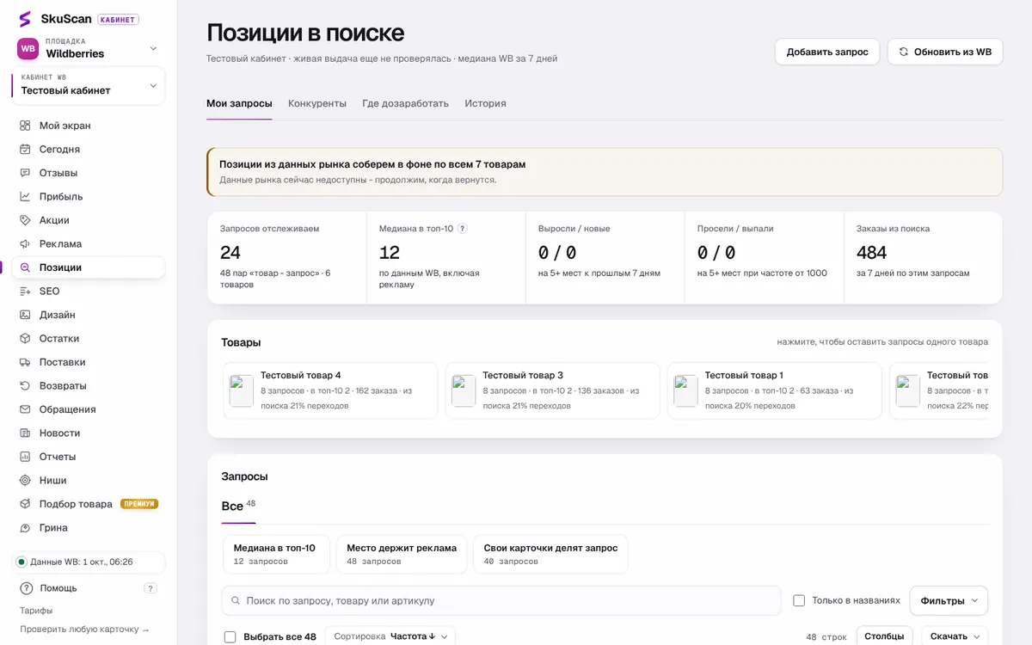Click the Обновить из WB button
This screenshot has height=645, width=1032.
click(x=945, y=52)
